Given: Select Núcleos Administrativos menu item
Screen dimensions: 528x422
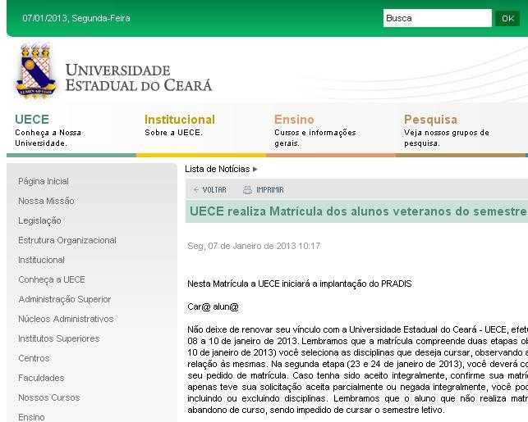Looking at the screenshot, I should [x=66, y=319].
